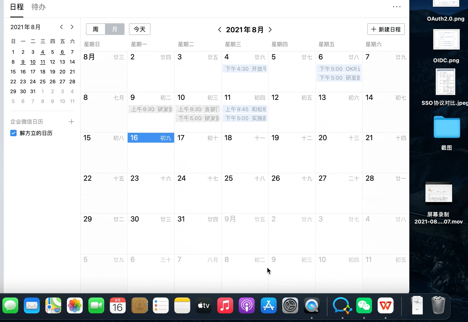468x322 pixels.
Task: Toggle 解方立的日历 calendar checkbox
Action: pyautogui.click(x=13, y=133)
